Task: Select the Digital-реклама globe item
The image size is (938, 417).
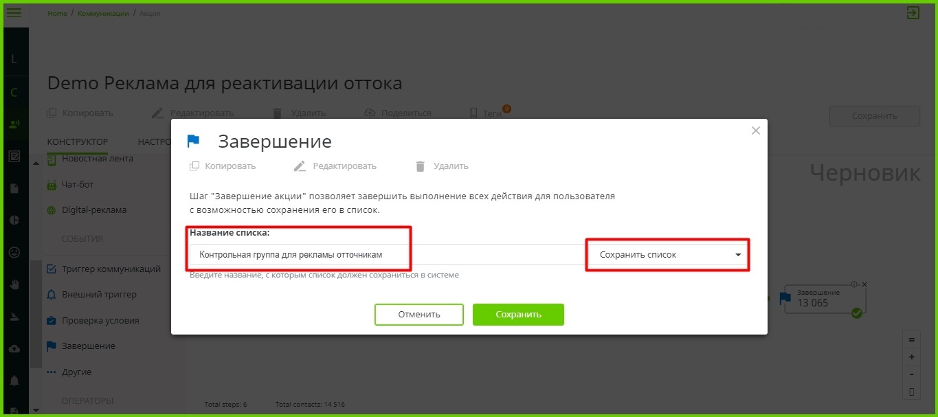Action: click(87, 210)
